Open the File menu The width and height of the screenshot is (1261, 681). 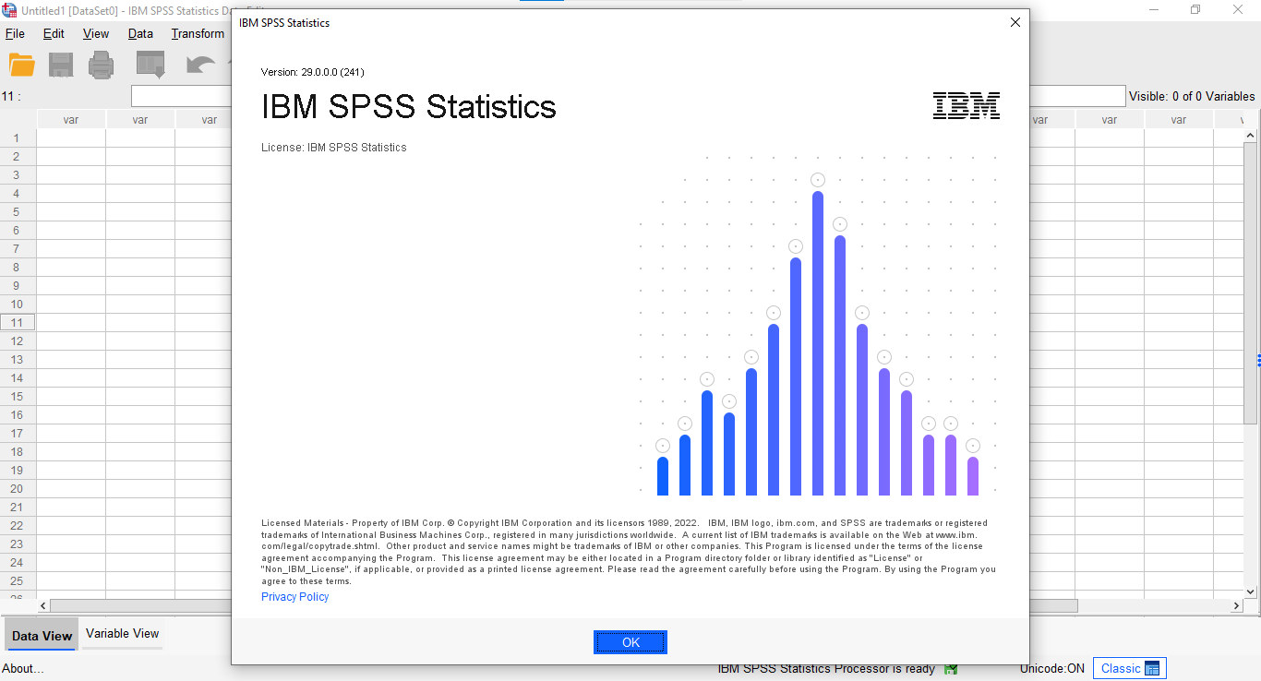(15, 33)
